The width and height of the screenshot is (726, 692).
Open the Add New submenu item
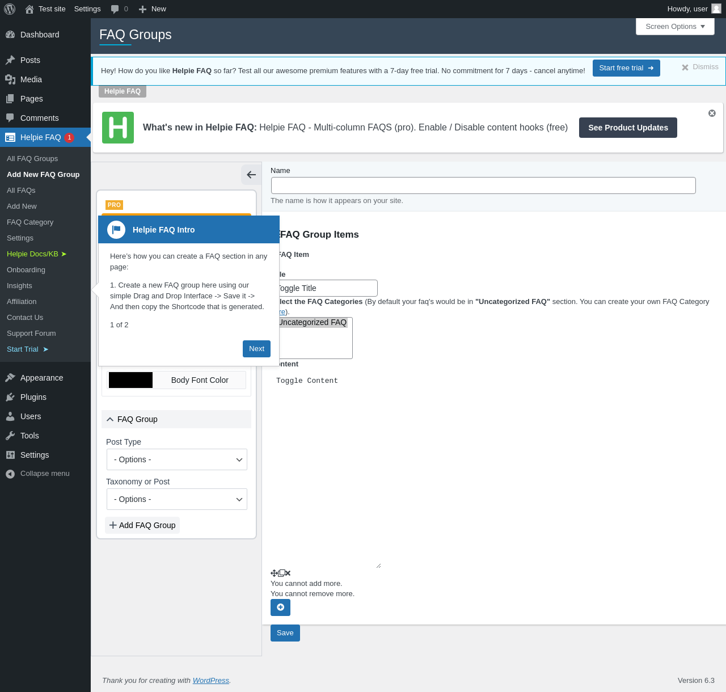click(x=22, y=206)
